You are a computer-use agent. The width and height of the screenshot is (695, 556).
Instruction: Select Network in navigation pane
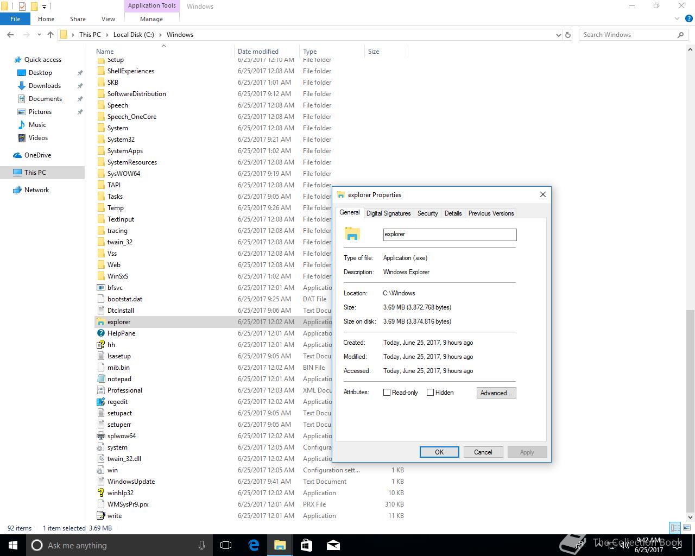(36, 190)
